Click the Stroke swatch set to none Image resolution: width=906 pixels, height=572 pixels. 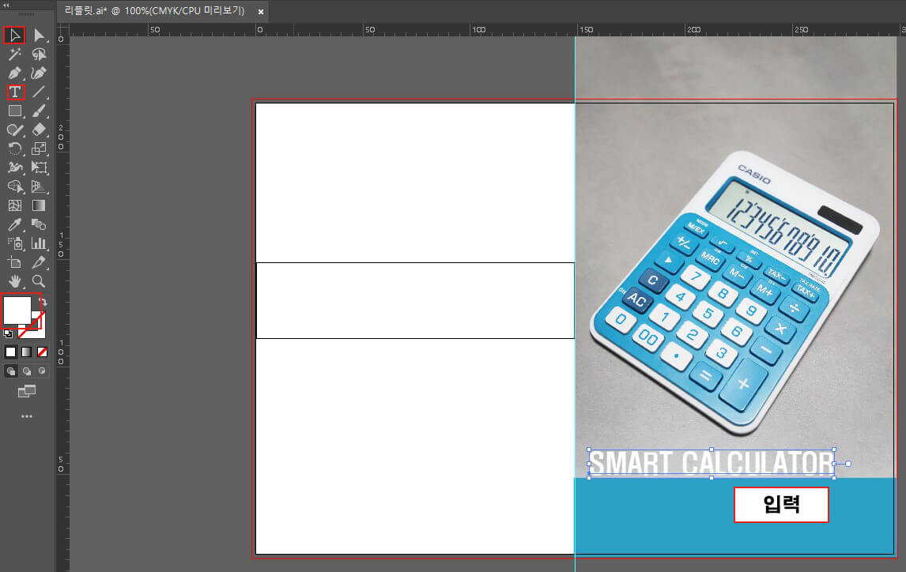[38, 331]
